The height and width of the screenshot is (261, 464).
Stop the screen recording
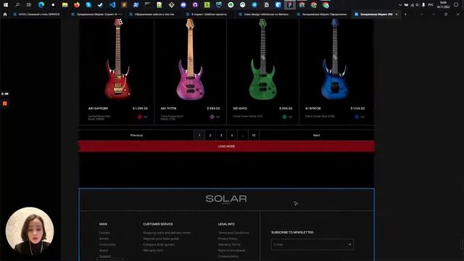[x=5, y=103]
